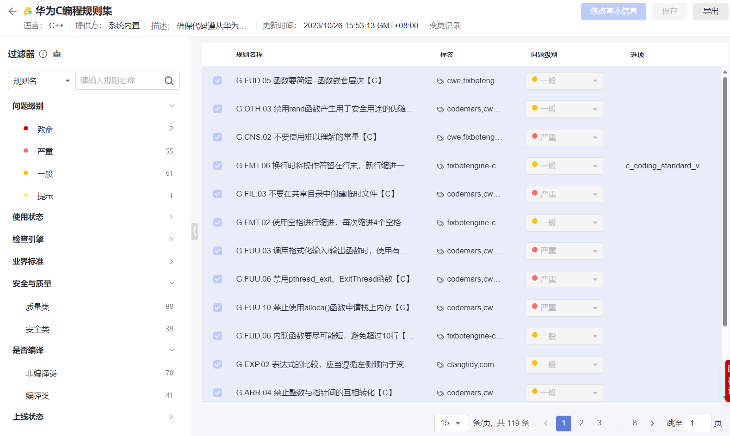Go to page 8
Image resolution: width=730 pixels, height=436 pixels.
pyautogui.click(x=635, y=423)
